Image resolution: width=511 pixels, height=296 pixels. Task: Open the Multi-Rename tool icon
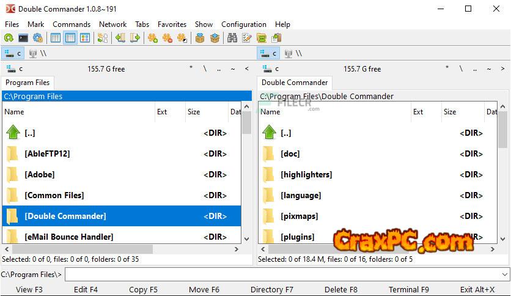tap(247, 38)
